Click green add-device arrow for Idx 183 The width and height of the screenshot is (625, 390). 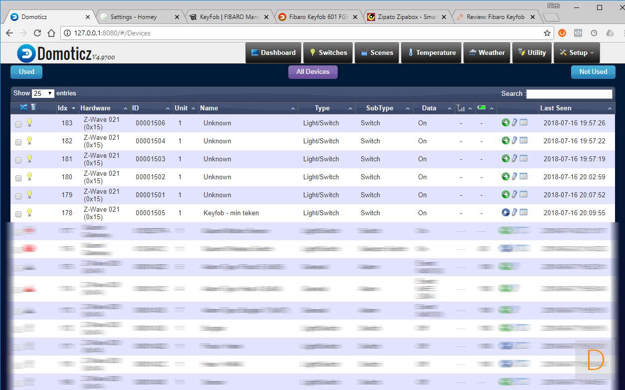(x=505, y=122)
